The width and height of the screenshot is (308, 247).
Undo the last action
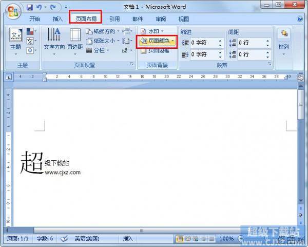(39, 8)
